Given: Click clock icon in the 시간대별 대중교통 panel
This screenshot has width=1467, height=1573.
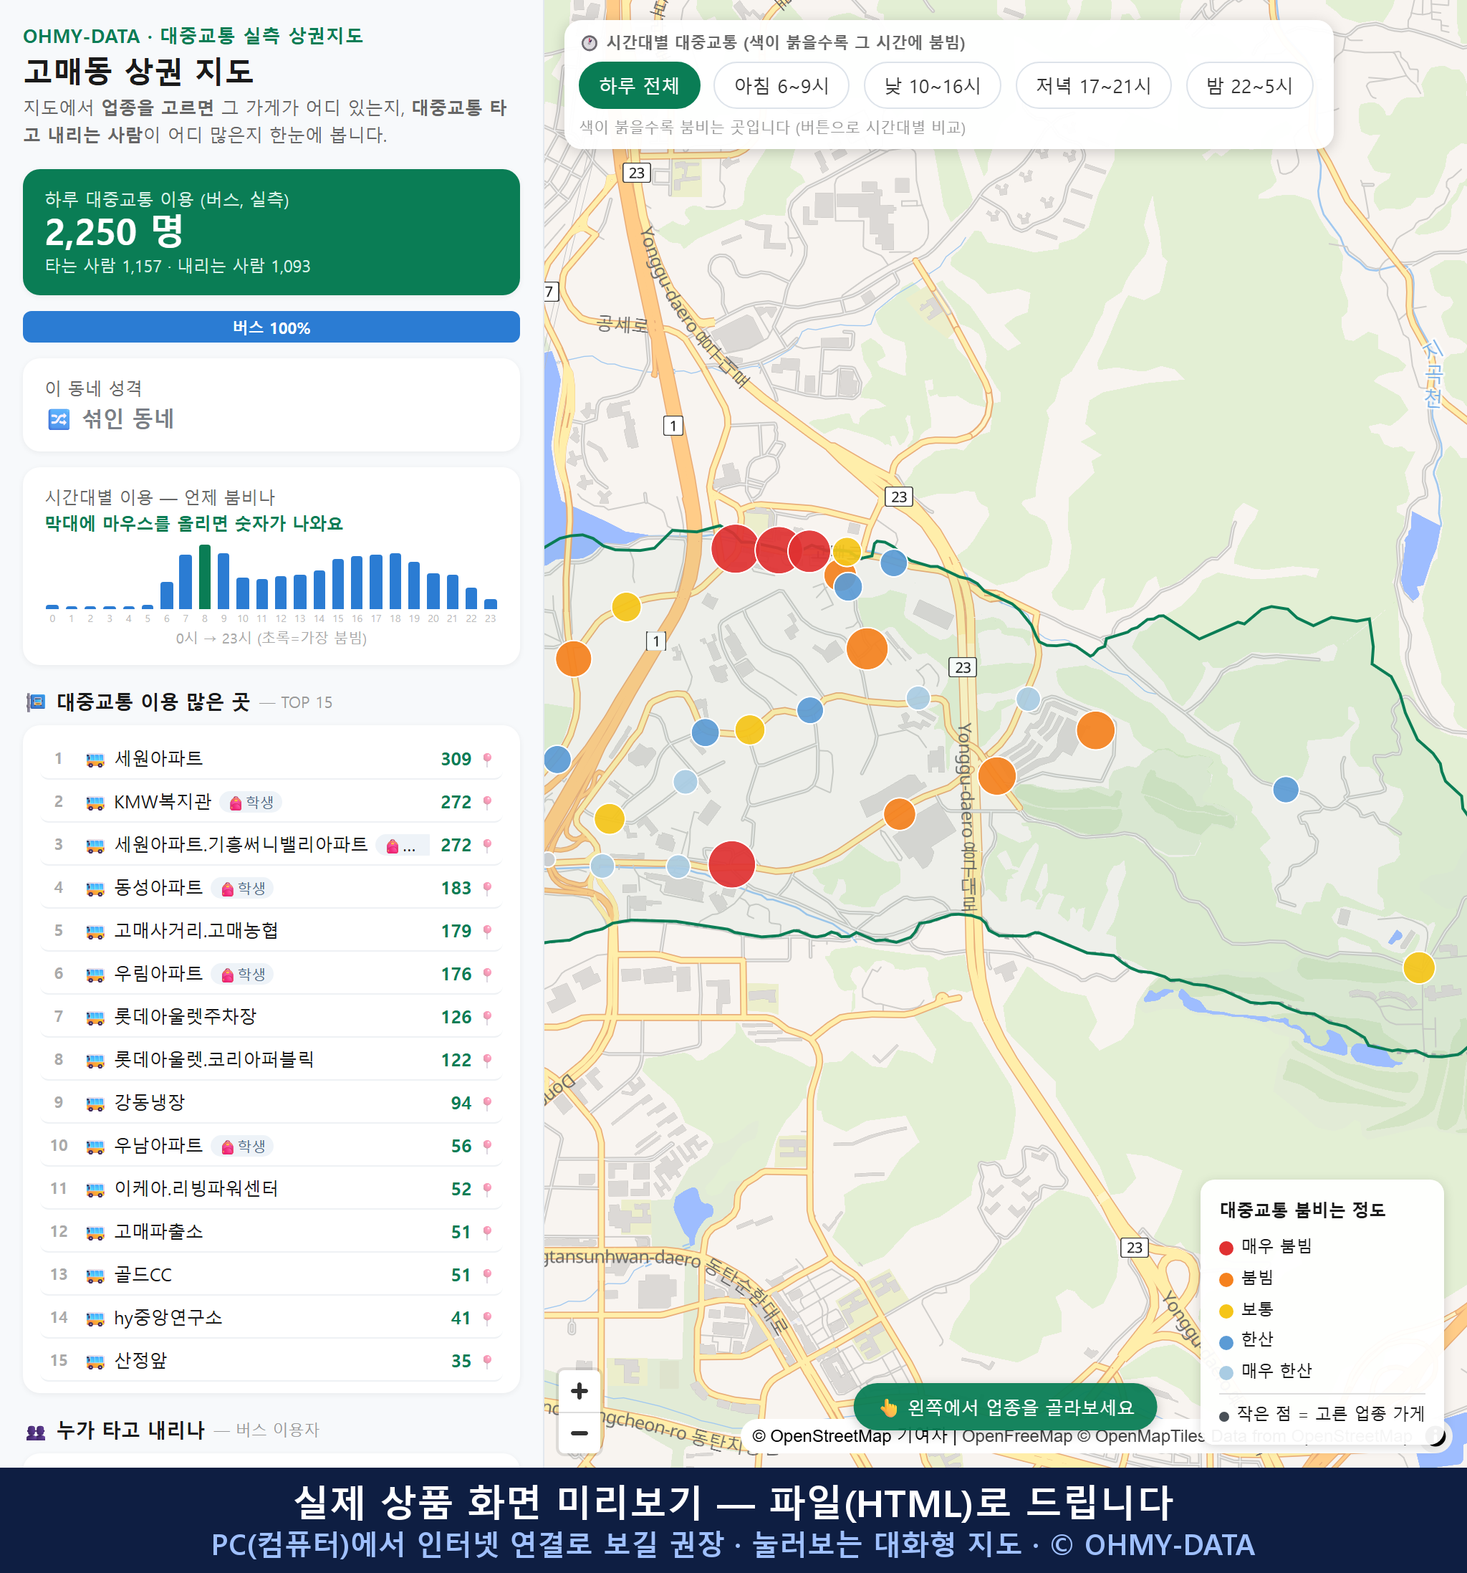Looking at the screenshot, I should click(x=590, y=43).
